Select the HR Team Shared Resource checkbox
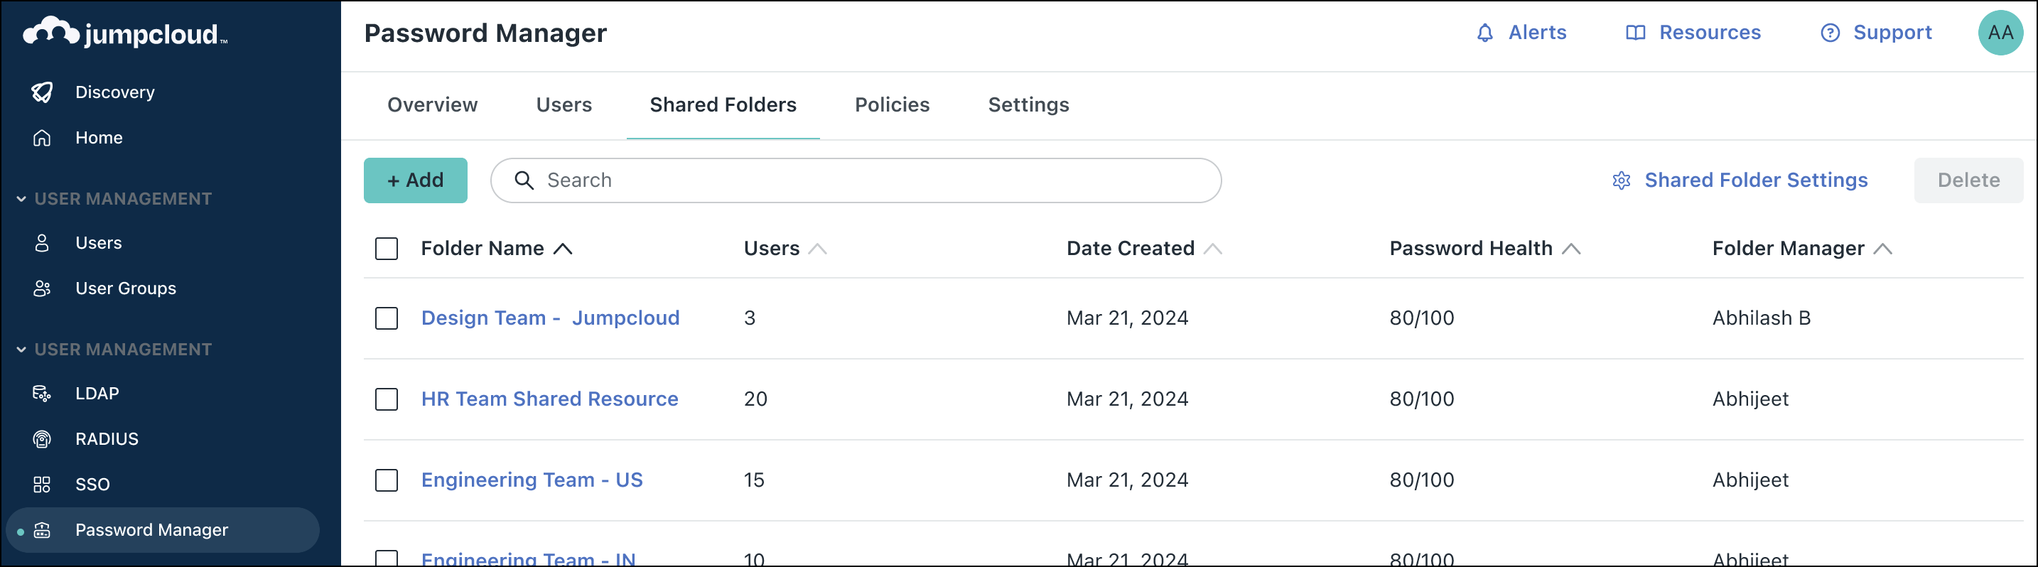Viewport: 2038px width, 567px height. tap(386, 399)
